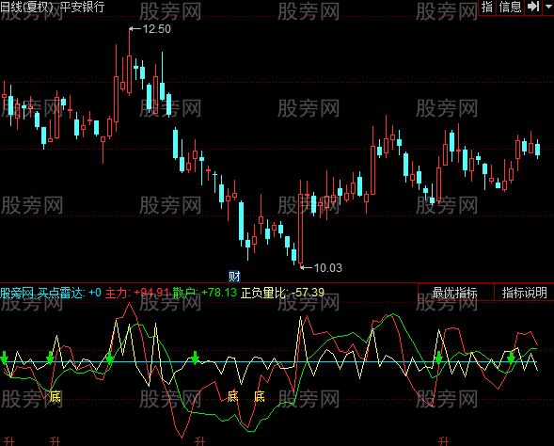Expand the top-right dropdown triangle

coord(548,6)
